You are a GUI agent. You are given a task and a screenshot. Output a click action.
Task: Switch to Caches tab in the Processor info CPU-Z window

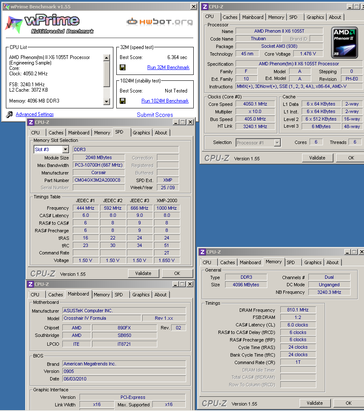[230, 17]
